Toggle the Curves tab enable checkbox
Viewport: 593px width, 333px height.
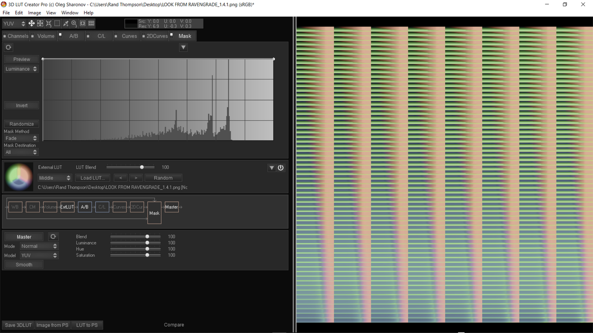click(116, 36)
